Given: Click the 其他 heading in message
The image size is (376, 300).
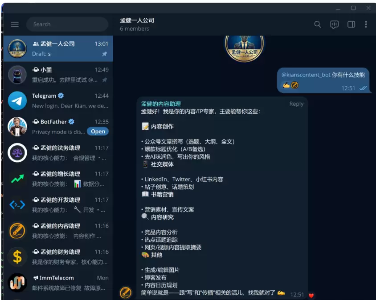Looking at the screenshot, I should [x=156, y=255].
